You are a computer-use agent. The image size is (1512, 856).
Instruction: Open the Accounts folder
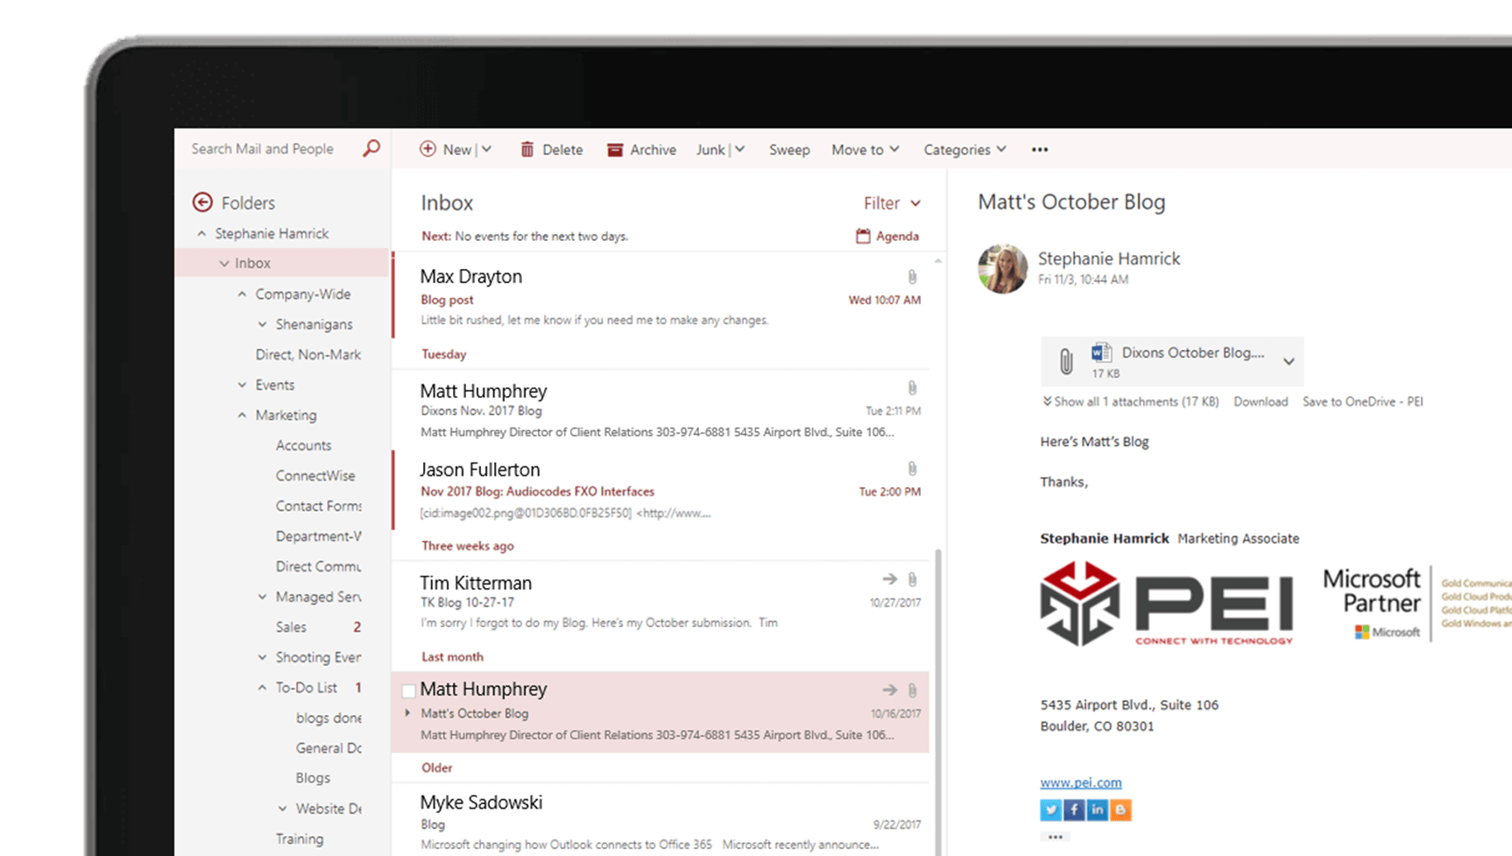tap(303, 445)
